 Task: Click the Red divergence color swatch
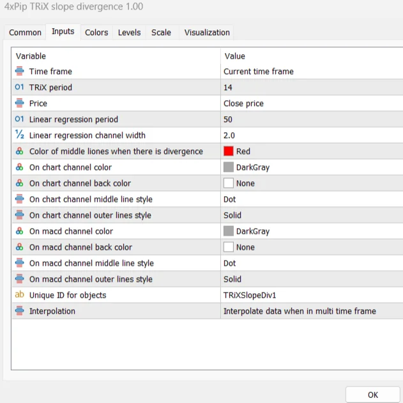coord(229,151)
